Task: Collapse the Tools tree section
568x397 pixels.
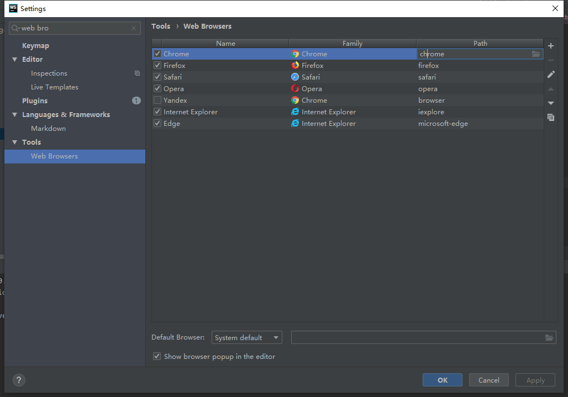Action: [15, 142]
